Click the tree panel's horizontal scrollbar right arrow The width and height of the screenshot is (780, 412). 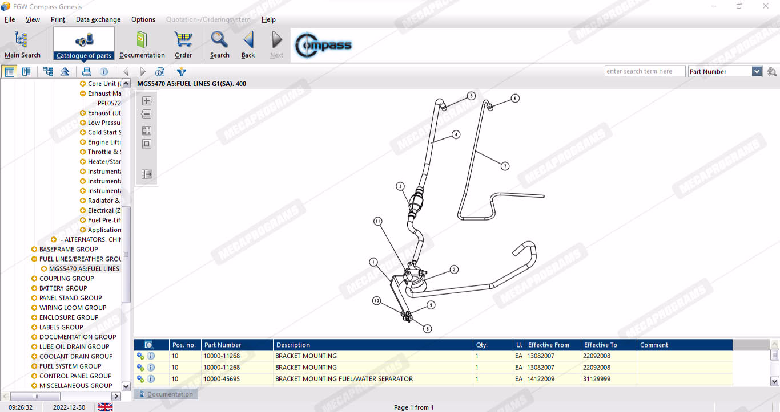coord(116,396)
